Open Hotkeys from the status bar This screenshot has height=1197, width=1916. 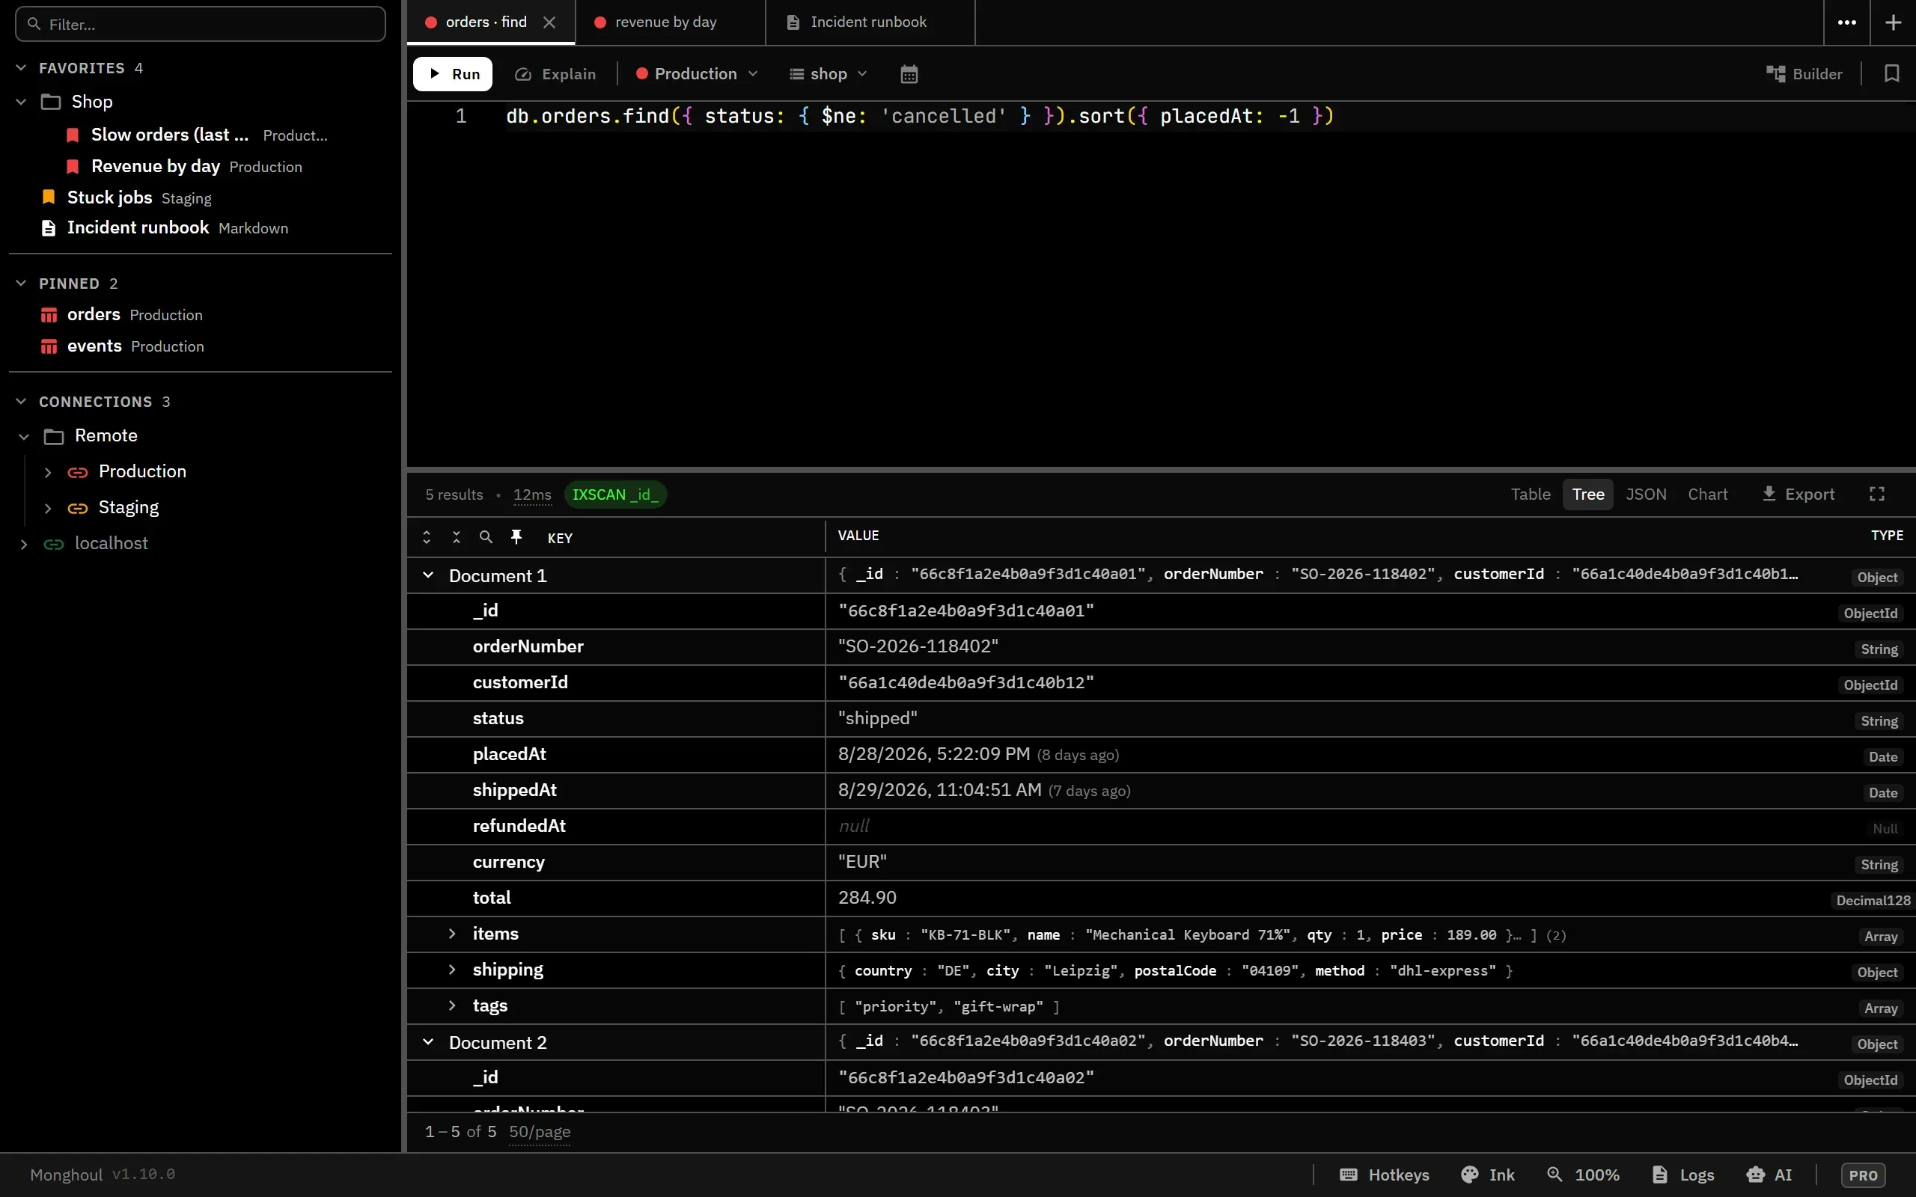click(x=1385, y=1175)
